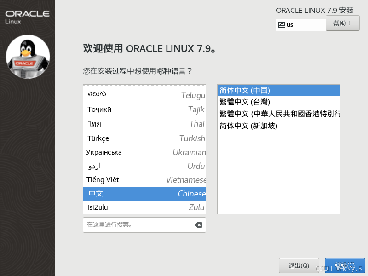Select Telugu in the language list

coord(144,94)
